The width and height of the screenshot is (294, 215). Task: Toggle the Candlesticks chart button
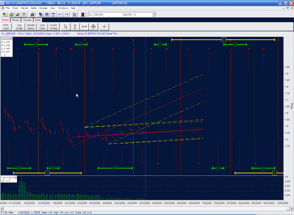coord(31,27)
